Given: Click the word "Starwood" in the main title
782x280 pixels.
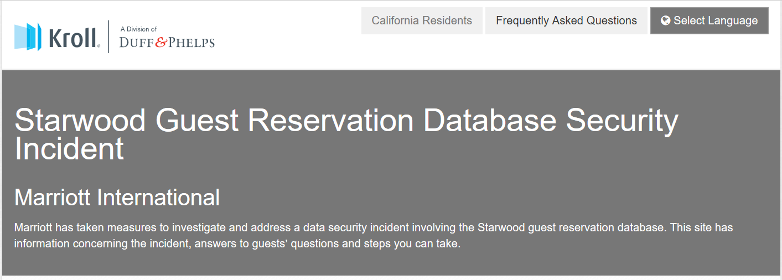Looking at the screenshot, I should click(x=80, y=120).
